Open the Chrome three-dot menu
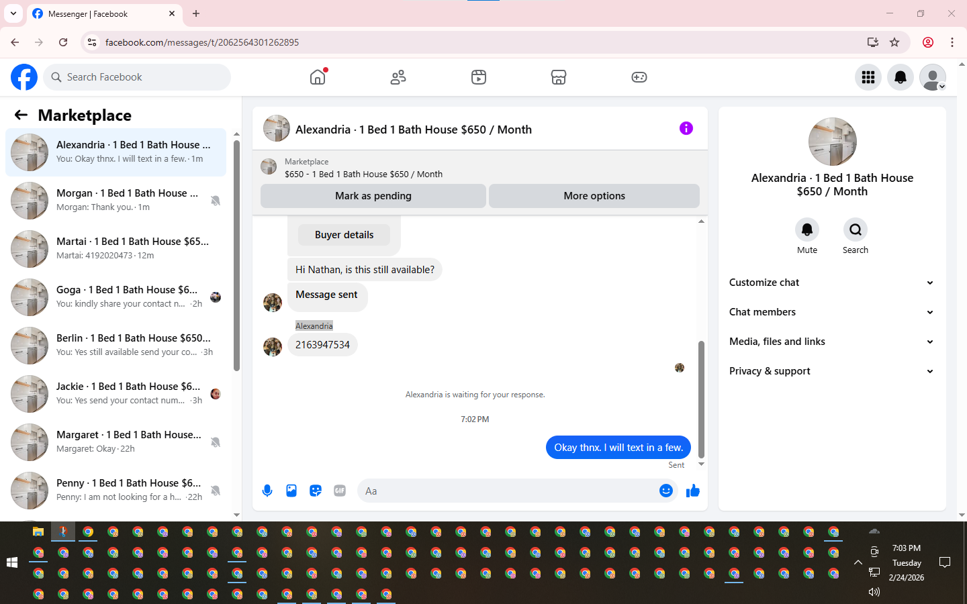This screenshot has width=967, height=604. click(x=952, y=42)
